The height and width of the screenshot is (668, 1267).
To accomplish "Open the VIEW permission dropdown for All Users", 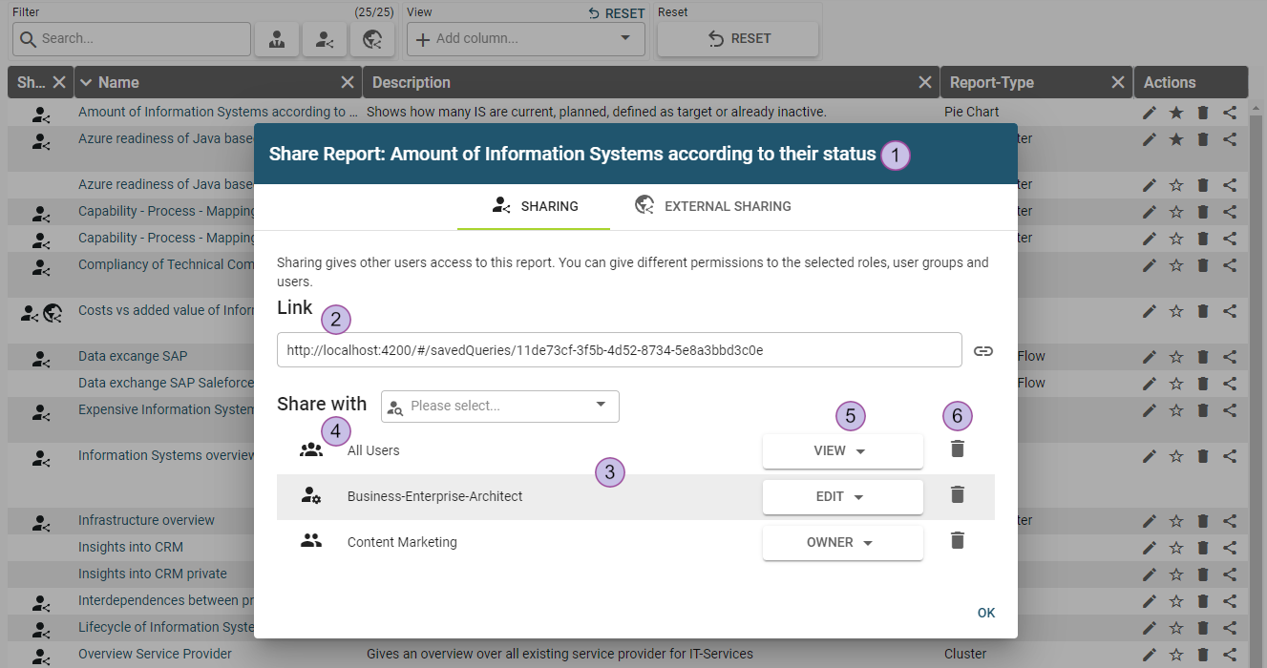I will click(x=842, y=451).
